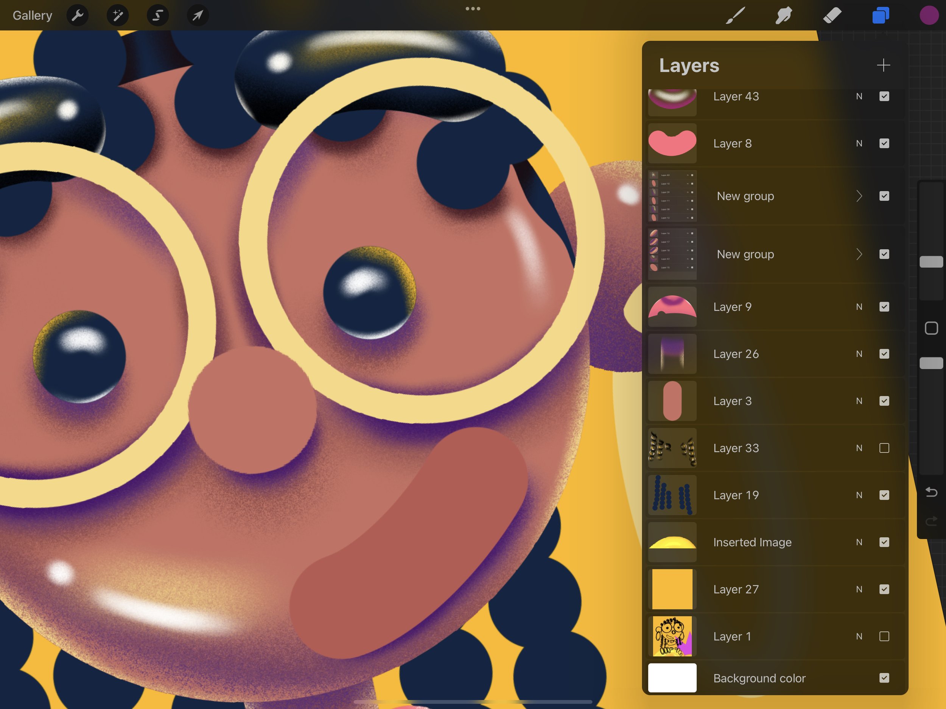Activate the Selection tool
This screenshot has height=709, width=946.
(x=157, y=16)
